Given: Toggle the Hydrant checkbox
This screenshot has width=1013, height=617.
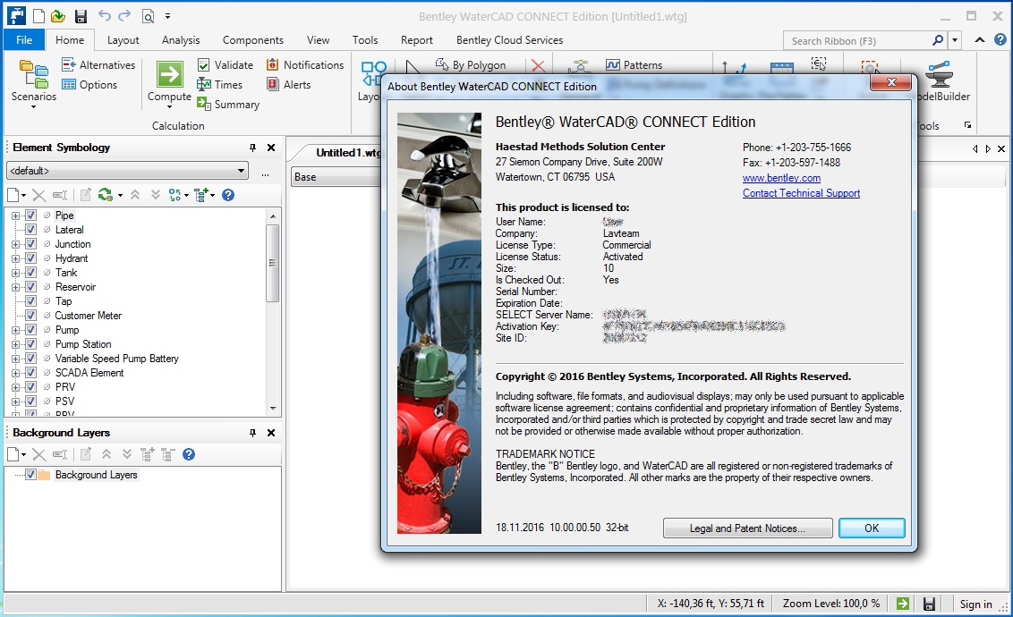Looking at the screenshot, I should (x=30, y=258).
